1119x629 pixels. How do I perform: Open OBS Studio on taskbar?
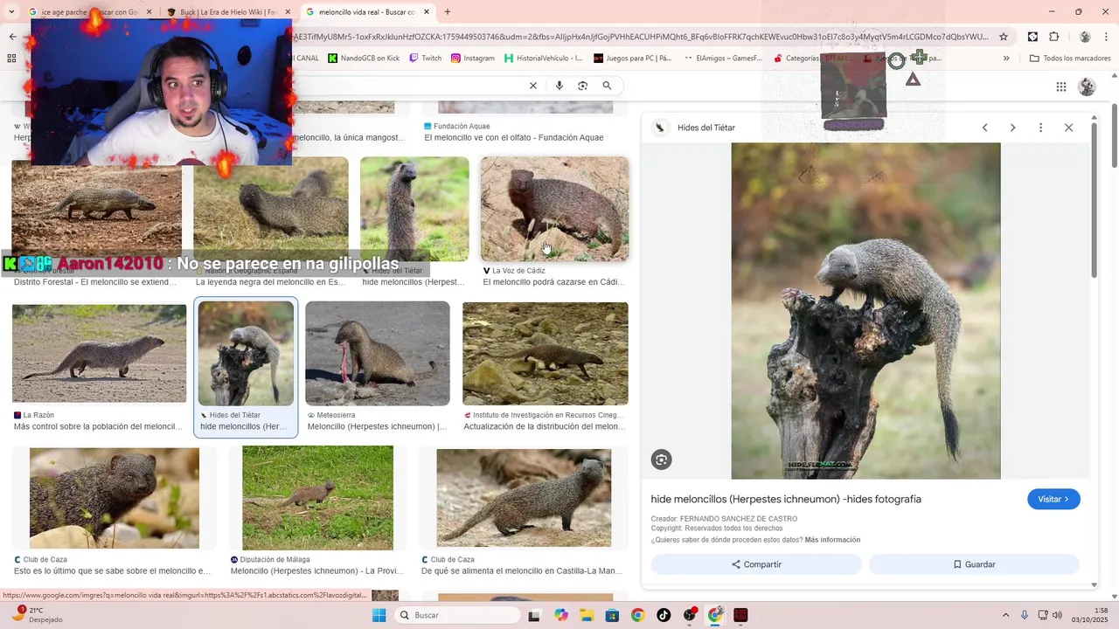(x=690, y=615)
